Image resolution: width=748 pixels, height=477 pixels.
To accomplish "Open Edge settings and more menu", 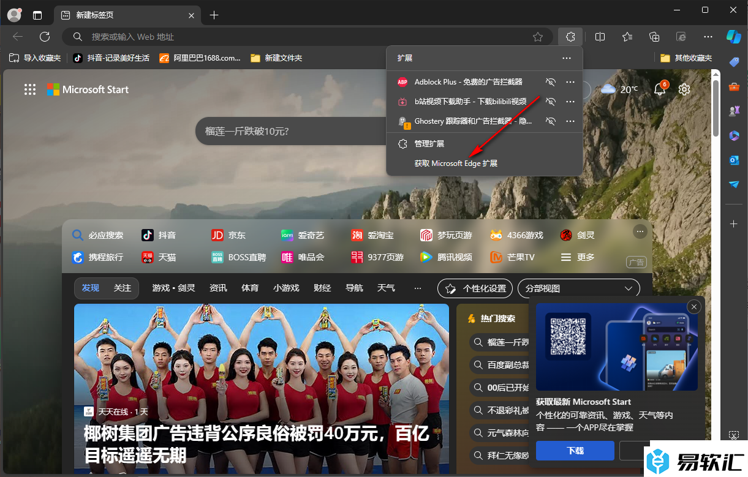I will pyautogui.click(x=708, y=37).
